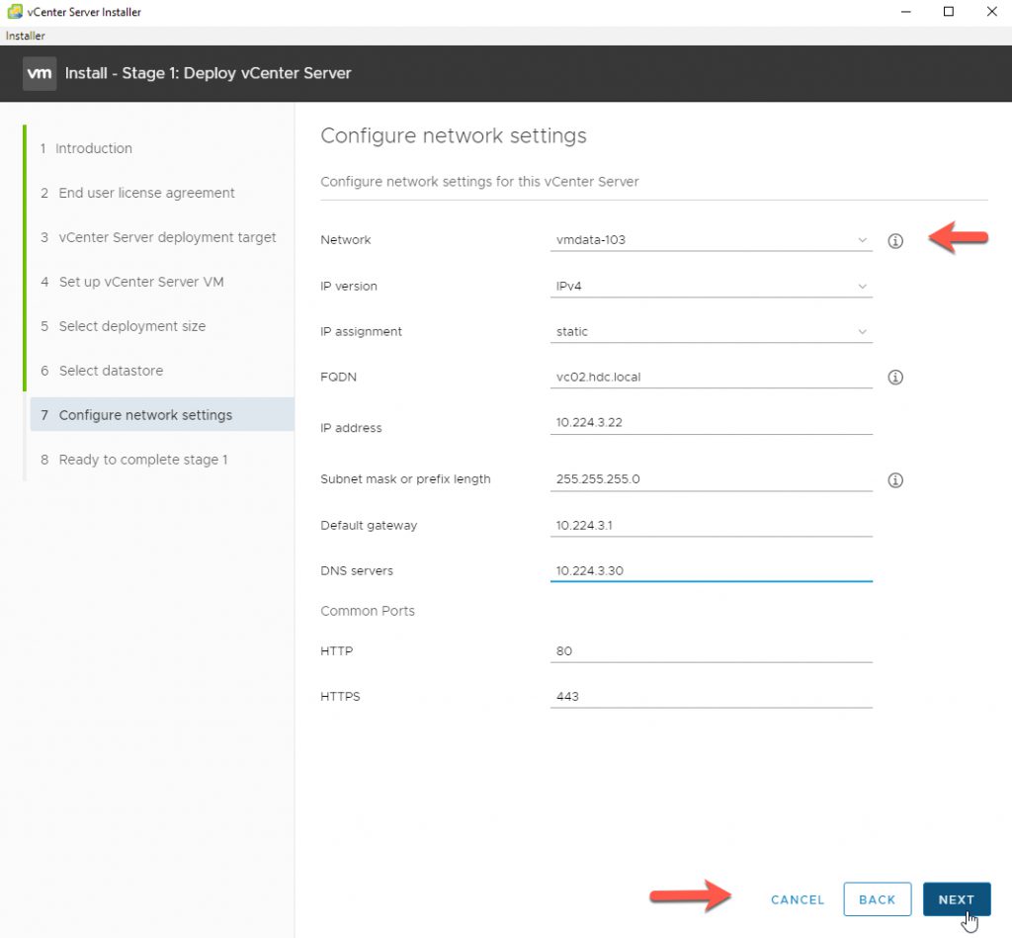Click the 'Configure network settings' page heading
This screenshot has width=1012, height=938.
453,136
